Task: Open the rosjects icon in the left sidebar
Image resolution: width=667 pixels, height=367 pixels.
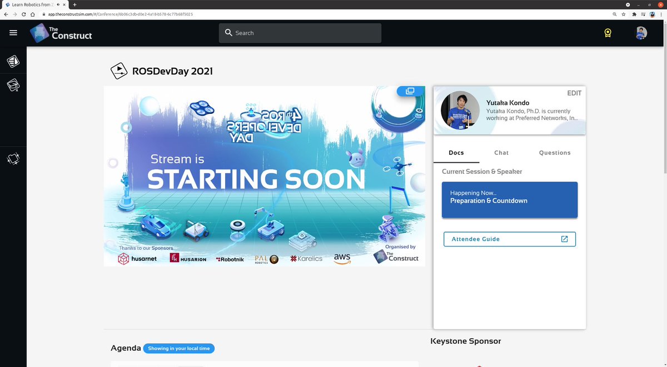Action: 13,159
